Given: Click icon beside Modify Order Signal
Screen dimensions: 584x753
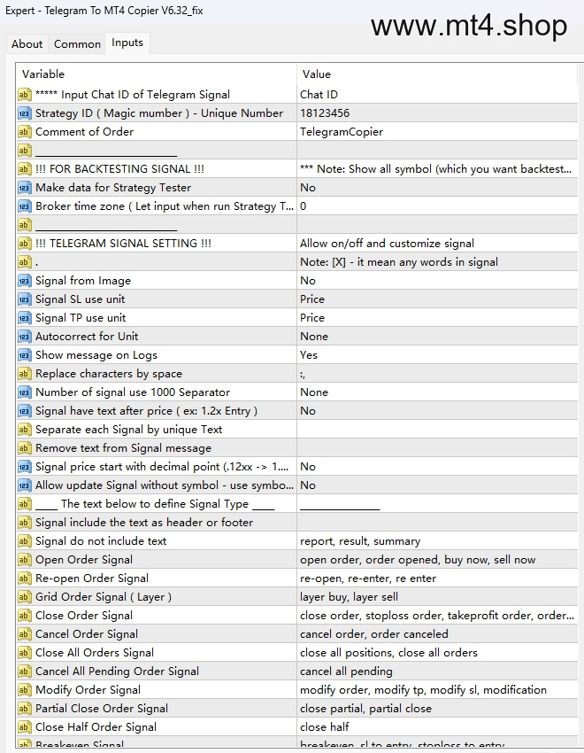Looking at the screenshot, I should point(24,691).
